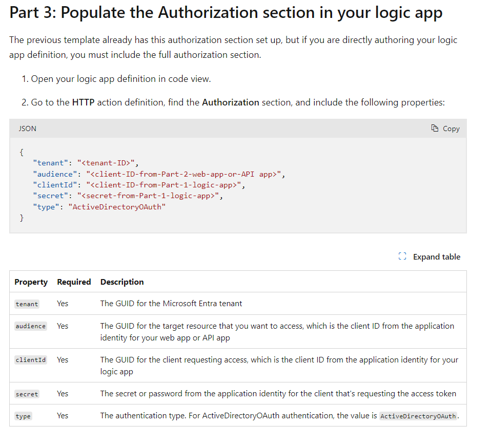Screen dimensions: 491x427
Task: Expand the table using the Expand table control
Action: 437,257
